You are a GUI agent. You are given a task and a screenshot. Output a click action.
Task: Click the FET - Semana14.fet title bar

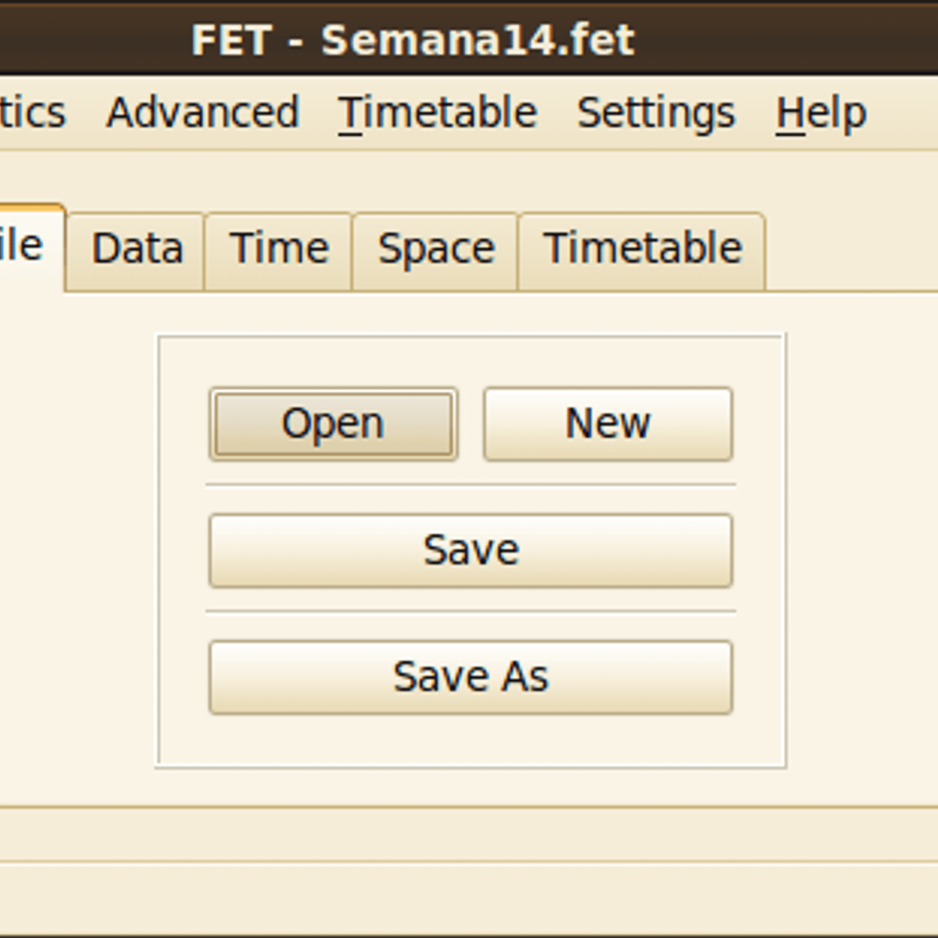[413, 39]
